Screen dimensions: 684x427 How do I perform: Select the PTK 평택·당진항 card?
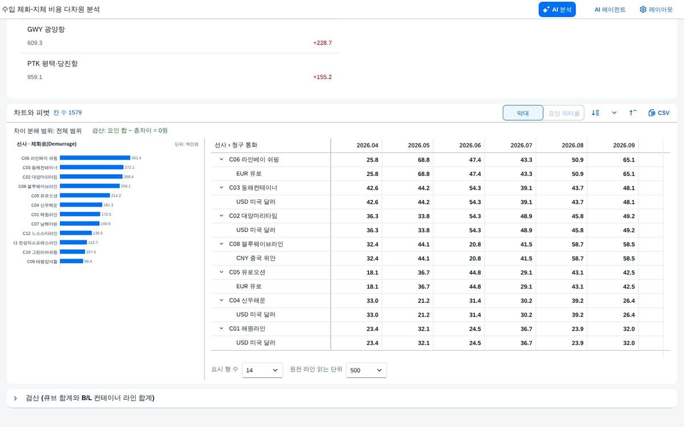pos(180,70)
